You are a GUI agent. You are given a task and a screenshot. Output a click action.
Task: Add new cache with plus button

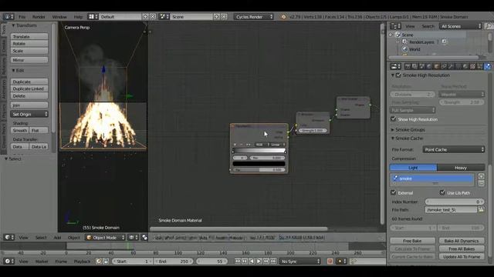(481, 176)
